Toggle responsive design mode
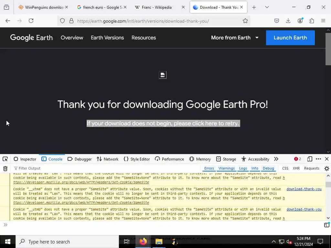Screen dimensions: 331x248 tap(309, 159)
